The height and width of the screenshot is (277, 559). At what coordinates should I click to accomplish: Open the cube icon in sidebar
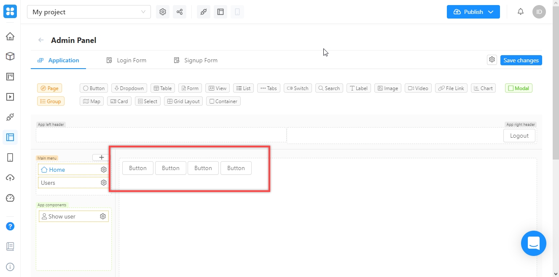pyautogui.click(x=10, y=56)
